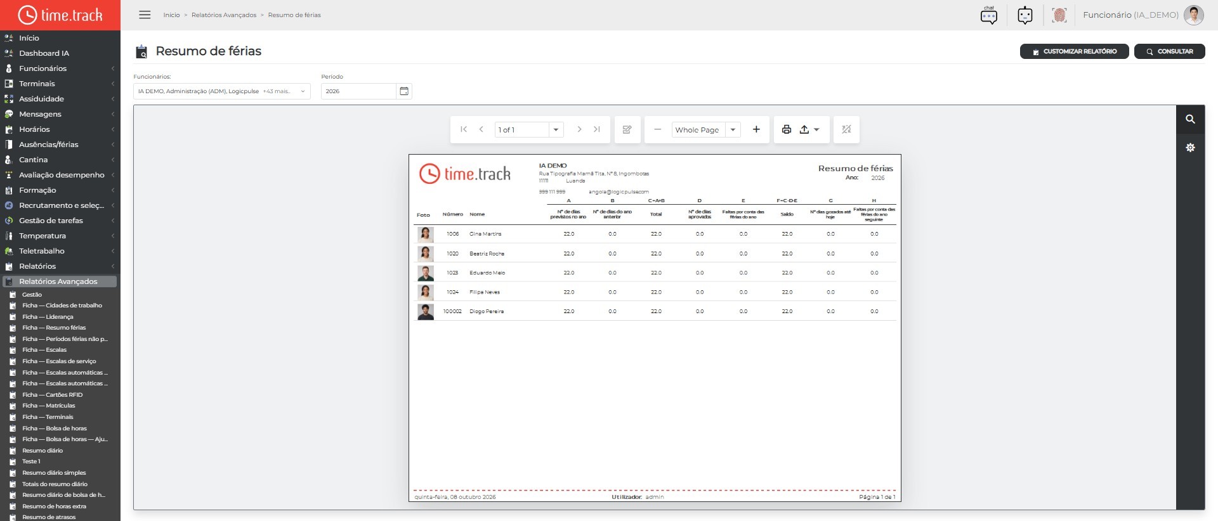
Task: Expand the Horários sidebar menu
Action: coord(60,129)
